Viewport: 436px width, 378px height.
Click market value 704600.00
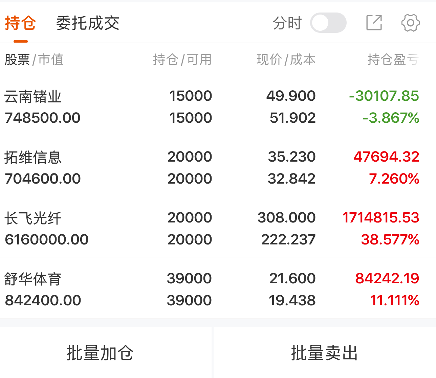click(x=43, y=179)
